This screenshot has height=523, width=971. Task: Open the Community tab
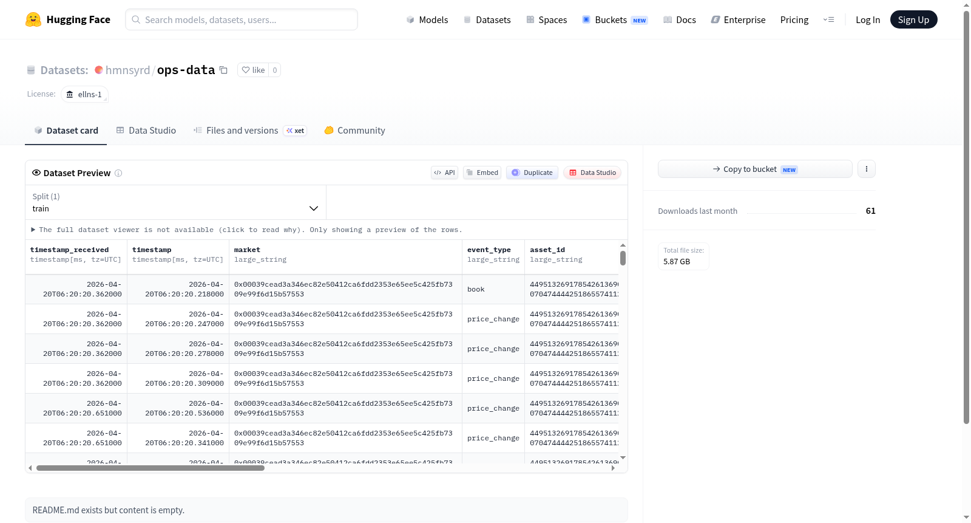click(x=354, y=131)
